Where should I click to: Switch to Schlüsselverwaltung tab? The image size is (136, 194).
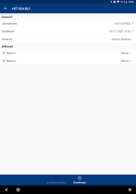pyautogui.click(x=56, y=180)
